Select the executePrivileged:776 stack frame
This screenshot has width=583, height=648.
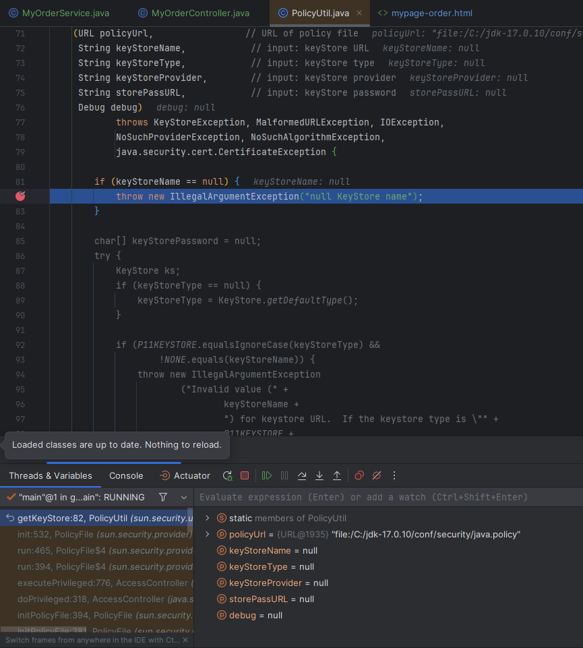click(x=96, y=583)
